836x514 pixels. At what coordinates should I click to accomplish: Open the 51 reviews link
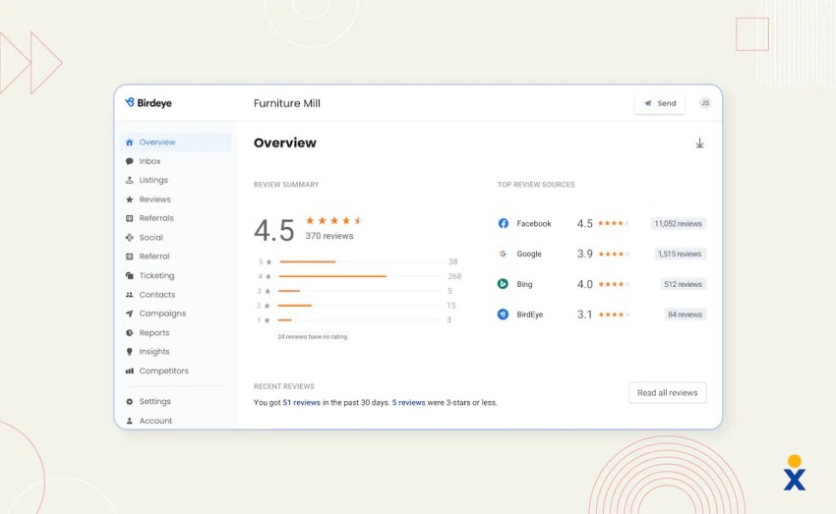(x=301, y=403)
